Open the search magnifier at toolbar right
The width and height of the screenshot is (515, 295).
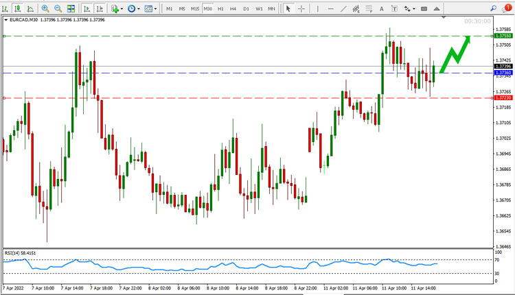(493, 8)
